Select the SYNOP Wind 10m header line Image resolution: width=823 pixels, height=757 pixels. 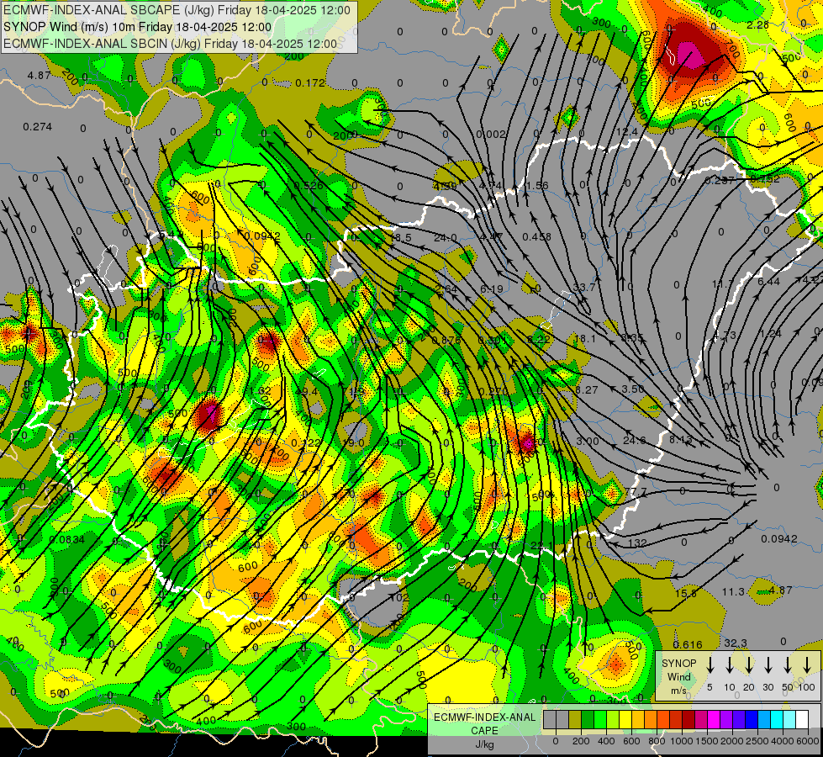(x=137, y=27)
